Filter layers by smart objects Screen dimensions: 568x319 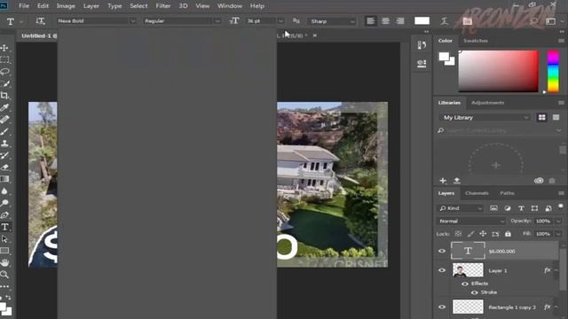coord(548,208)
